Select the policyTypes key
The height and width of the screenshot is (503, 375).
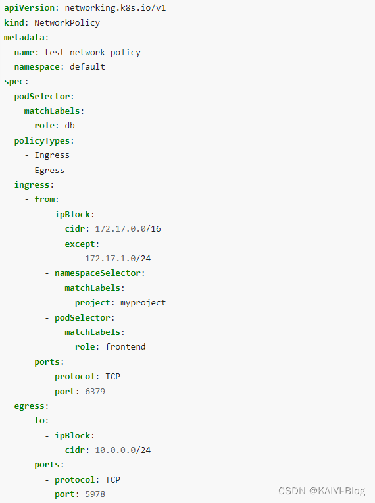coord(42,140)
